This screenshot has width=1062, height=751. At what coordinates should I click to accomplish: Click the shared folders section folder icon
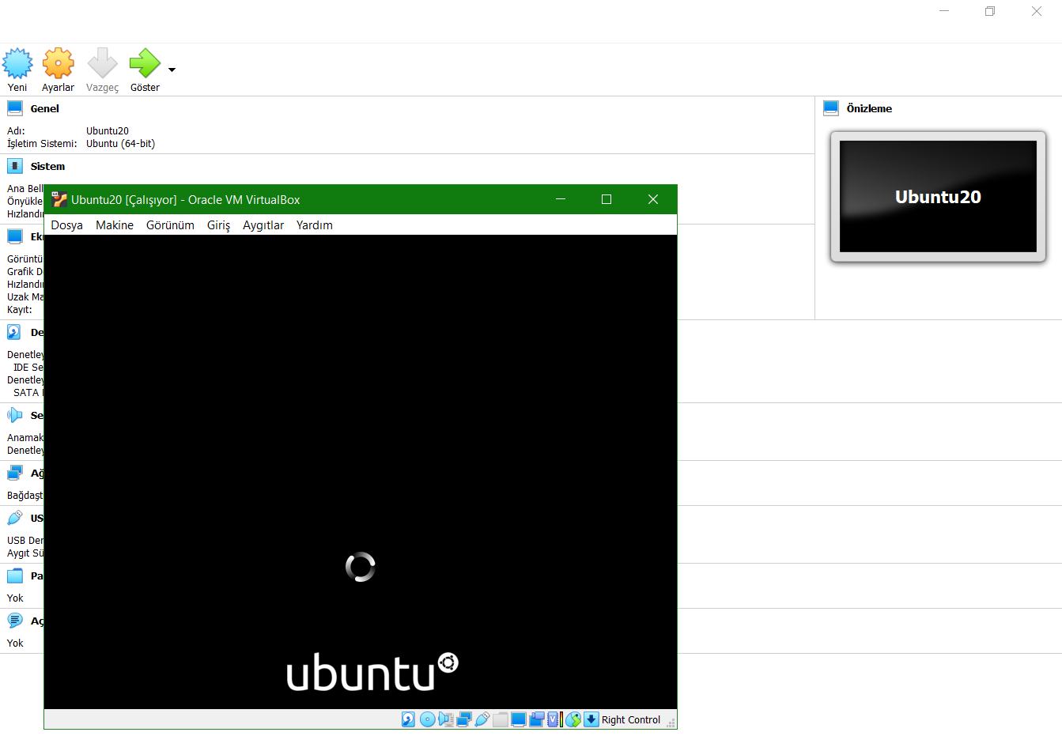pyautogui.click(x=15, y=576)
